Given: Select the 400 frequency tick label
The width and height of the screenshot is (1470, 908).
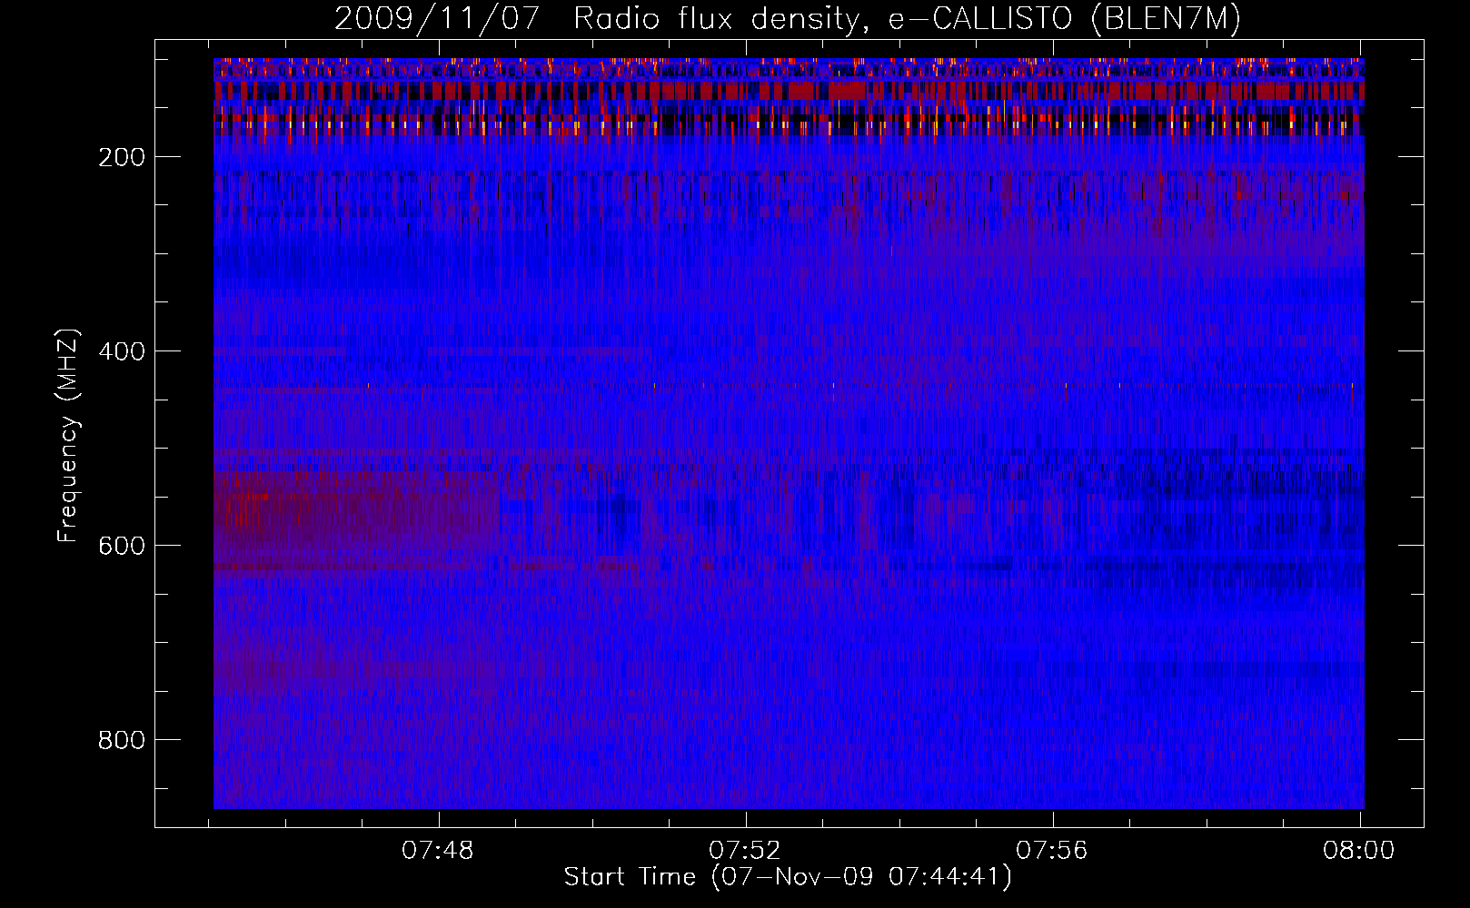Looking at the screenshot, I should click(x=122, y=351).
